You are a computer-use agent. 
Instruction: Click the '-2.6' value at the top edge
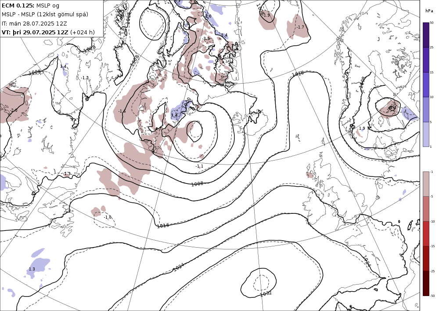(x=192, y=2)
